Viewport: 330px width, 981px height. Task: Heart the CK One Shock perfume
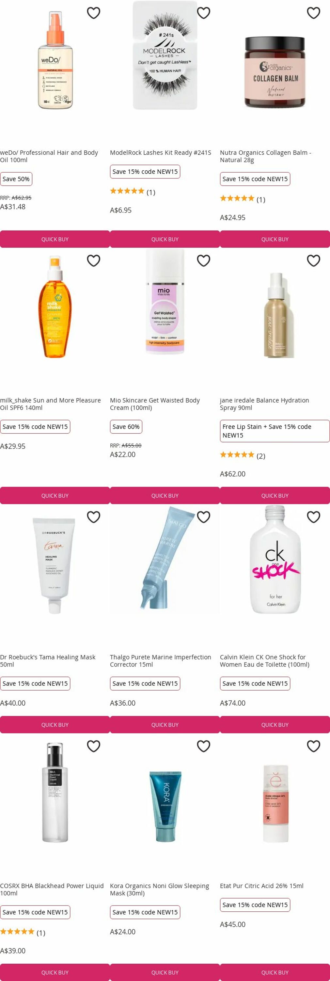(313, 517)
